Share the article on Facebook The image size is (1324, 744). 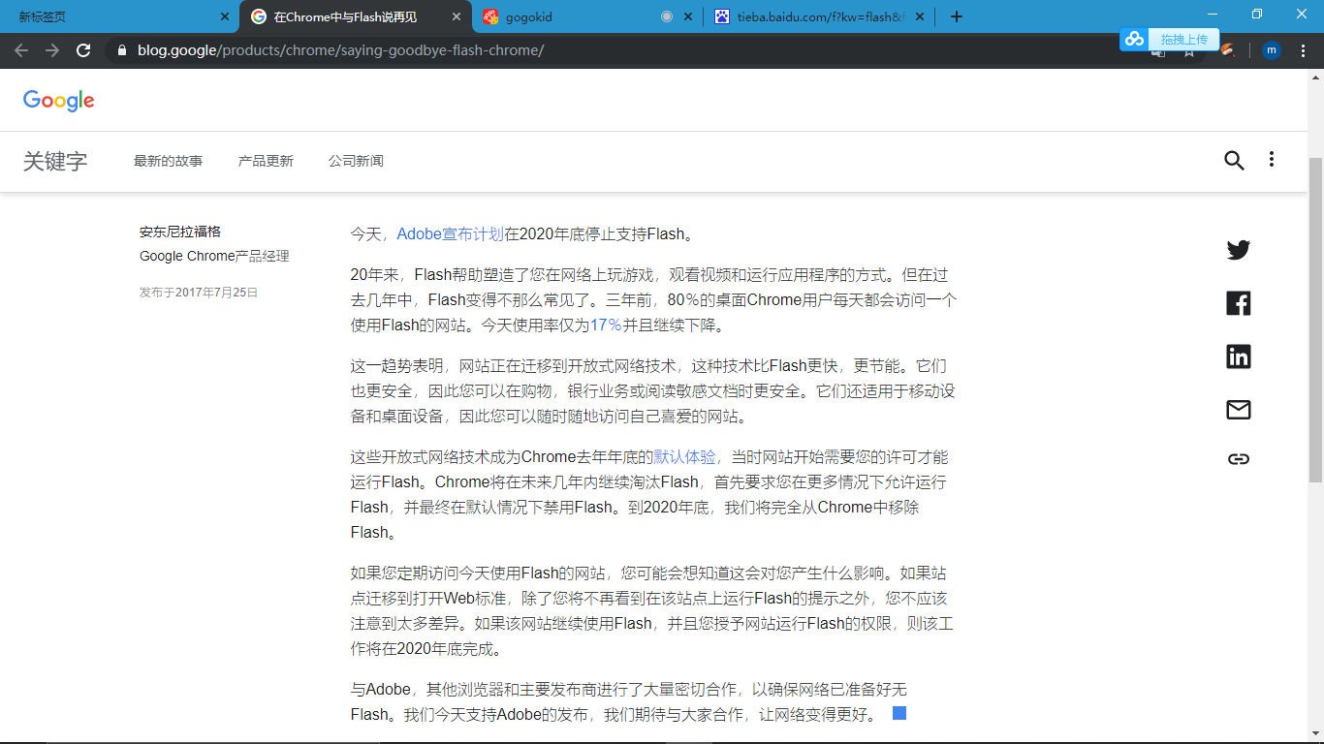pyautogui.click(x=1239, y=303)
